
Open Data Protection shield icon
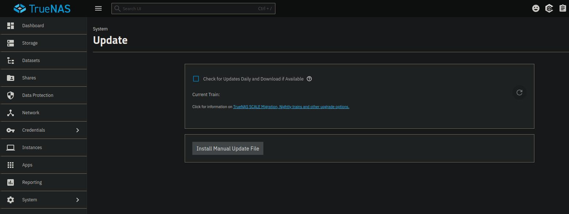[11, 95]
